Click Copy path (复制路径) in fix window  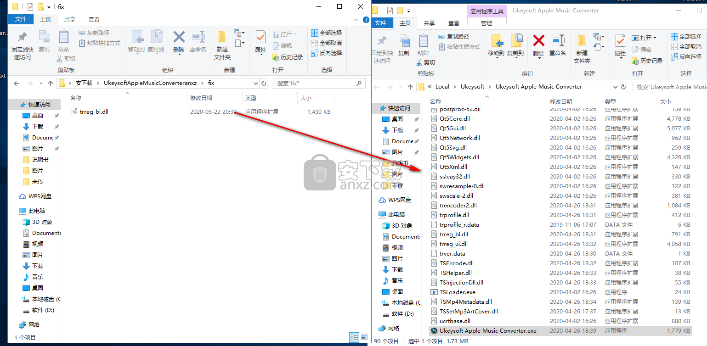pyautogui.click(x=94, y=33)
